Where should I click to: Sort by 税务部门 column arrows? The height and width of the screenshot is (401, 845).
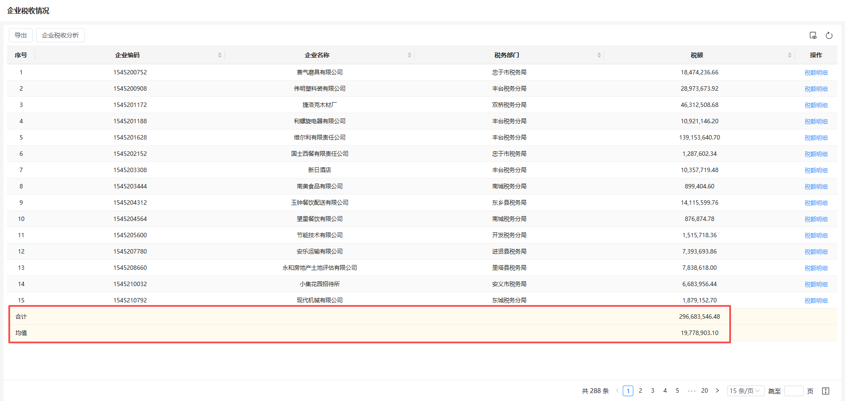[x=599, y=55]
